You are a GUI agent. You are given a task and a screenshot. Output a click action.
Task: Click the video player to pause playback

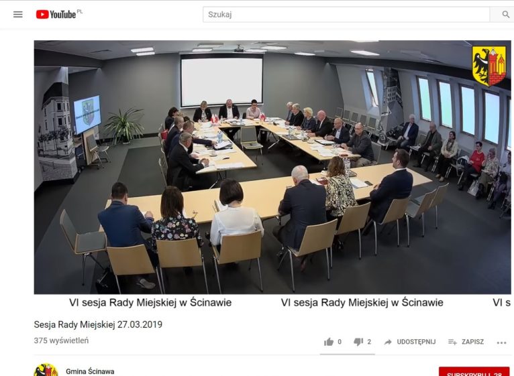click(x=272, y=167)
